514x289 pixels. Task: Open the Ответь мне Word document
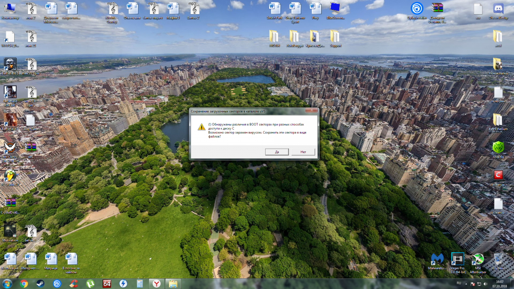[132, 11]
